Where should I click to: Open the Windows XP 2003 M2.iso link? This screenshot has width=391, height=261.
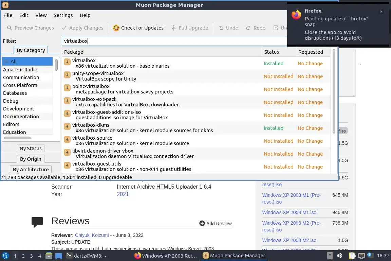[x=289, y=240]
